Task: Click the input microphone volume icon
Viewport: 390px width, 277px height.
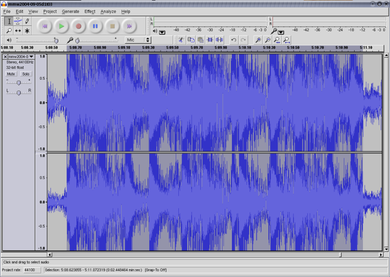Action: (70, 40)
